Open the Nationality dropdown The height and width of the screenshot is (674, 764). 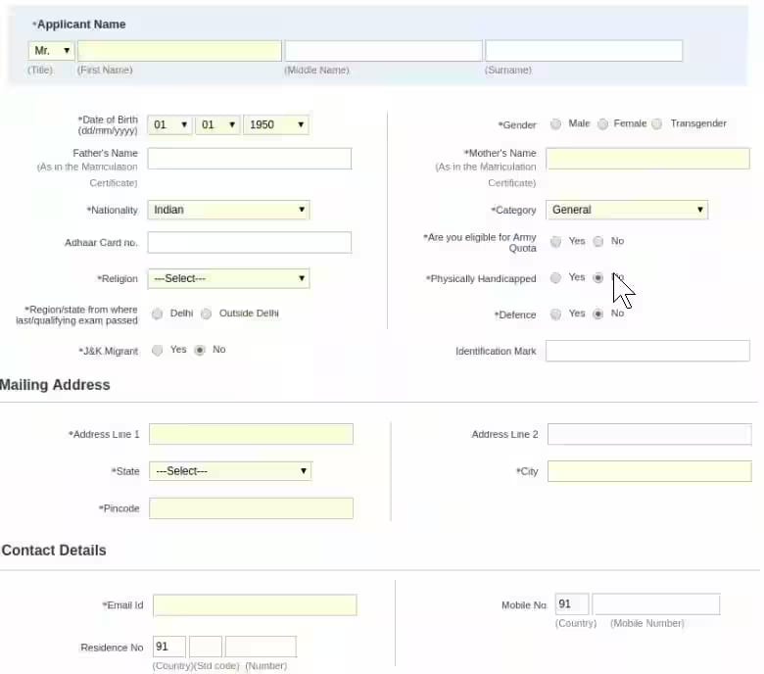(228, 210)
